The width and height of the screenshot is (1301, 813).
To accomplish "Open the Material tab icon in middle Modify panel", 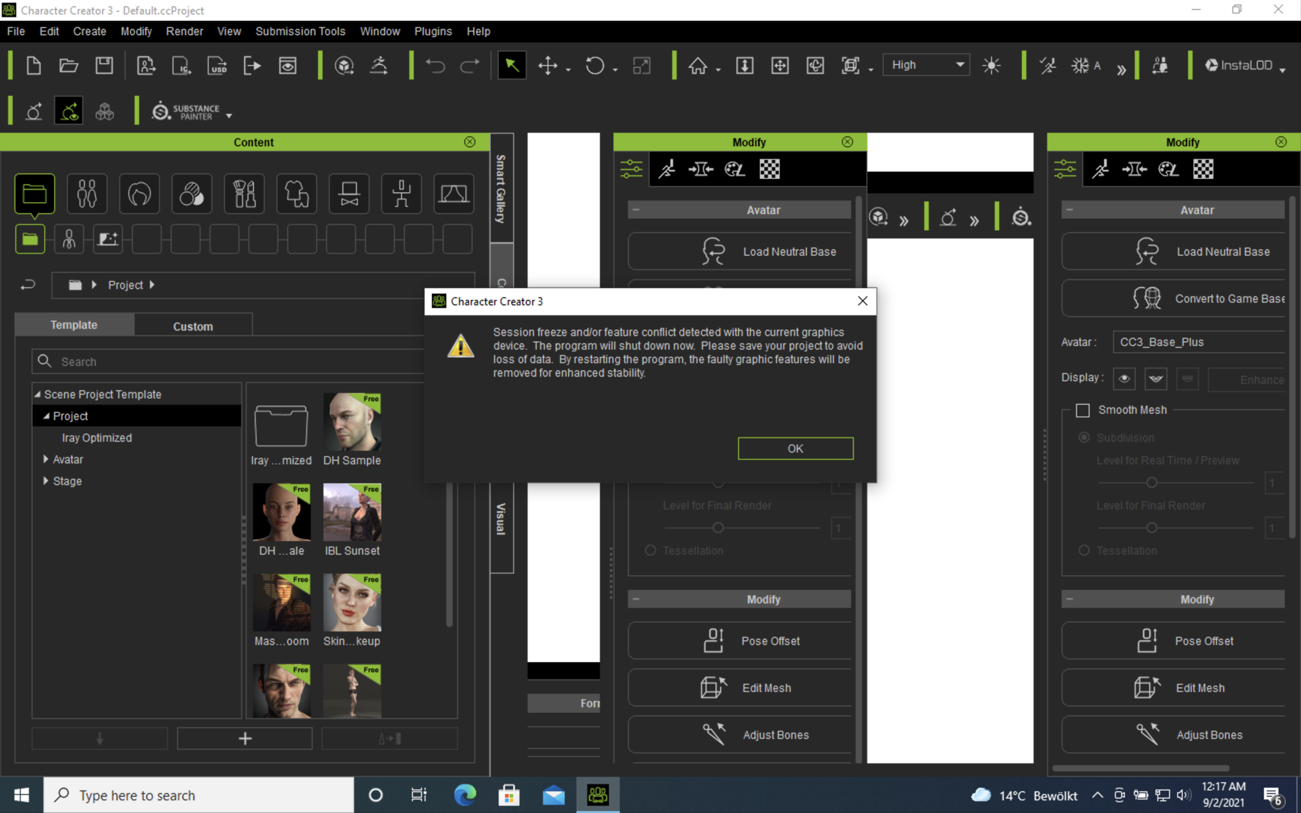I will pos(735,169).
